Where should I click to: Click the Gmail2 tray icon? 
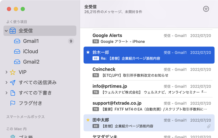[x=17, y=62]
